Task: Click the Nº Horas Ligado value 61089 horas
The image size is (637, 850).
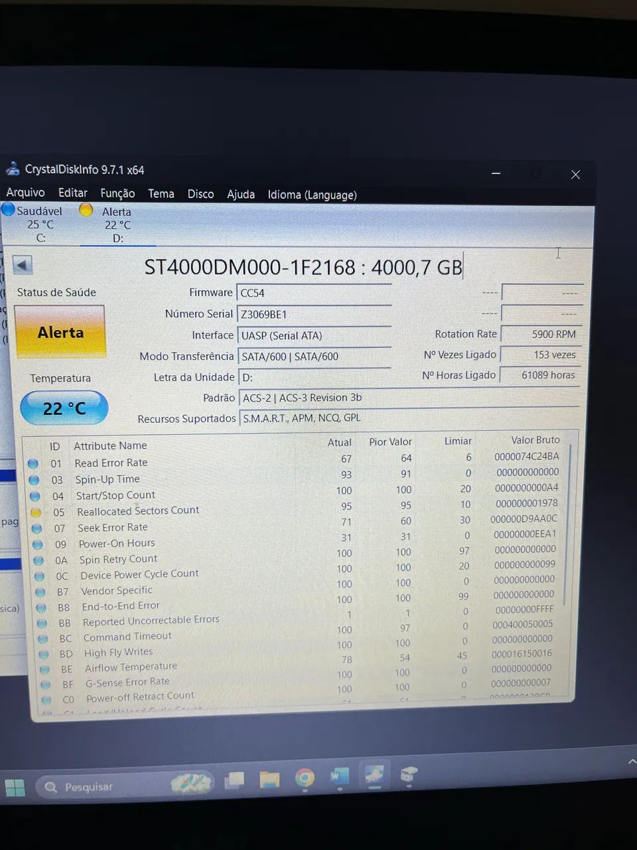Action: pos(539,375)
